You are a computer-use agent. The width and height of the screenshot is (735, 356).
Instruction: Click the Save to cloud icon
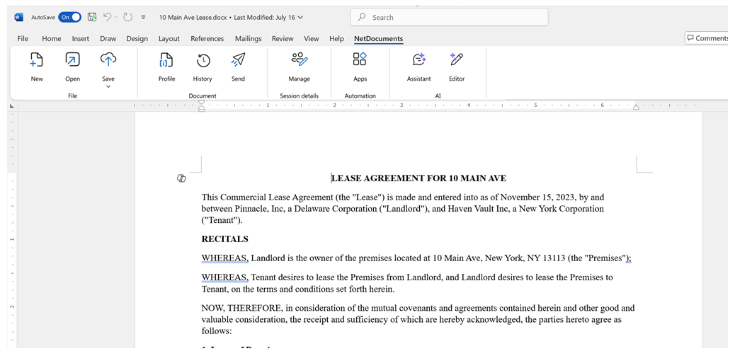pos(108,60)
